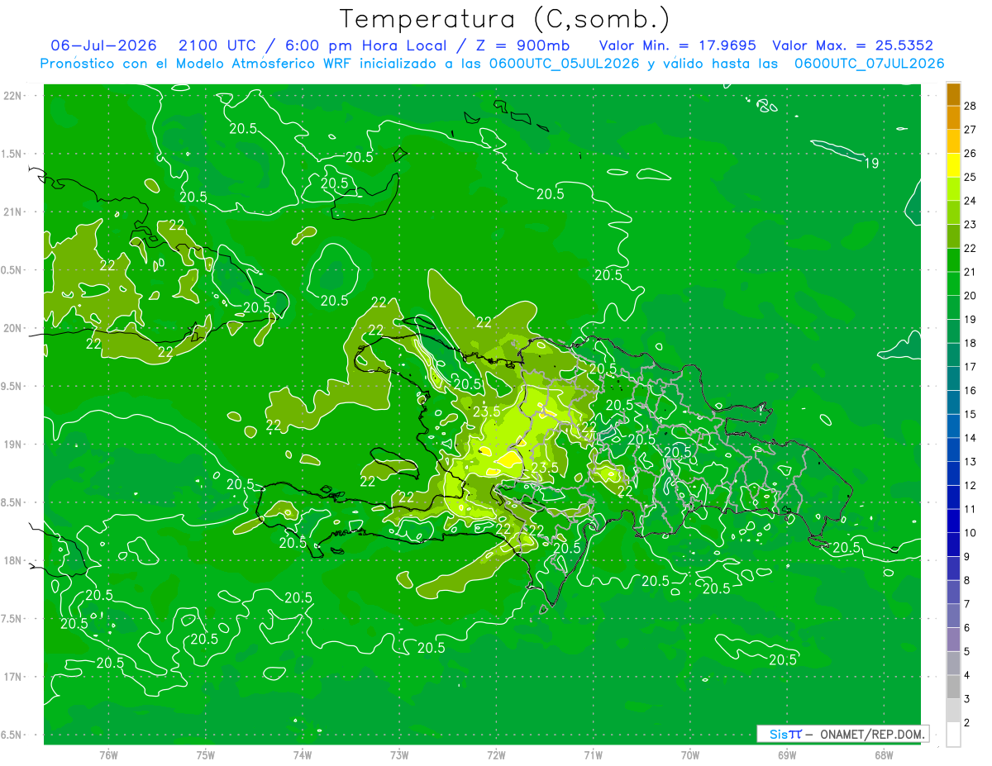
Task: Click the bright yellow swatch between 25 and 26
Action: coord(953,165)
